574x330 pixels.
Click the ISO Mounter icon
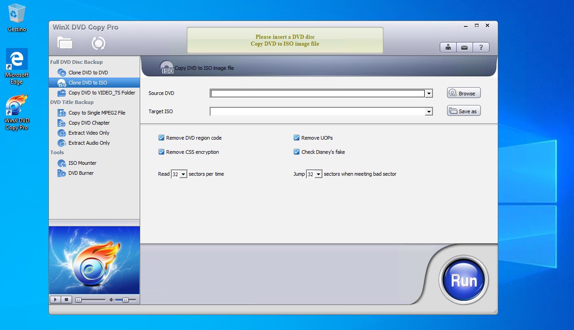[62, 163]
